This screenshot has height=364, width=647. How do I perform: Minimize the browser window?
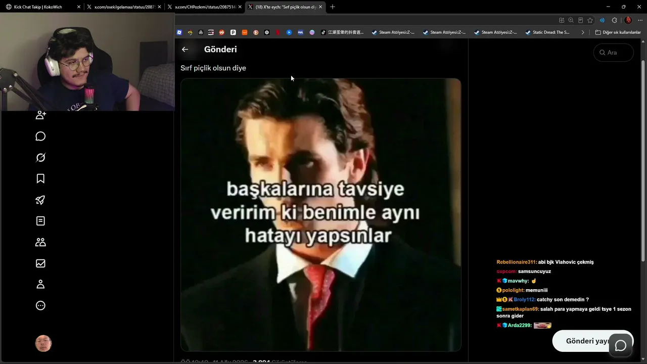click(608, 7)
